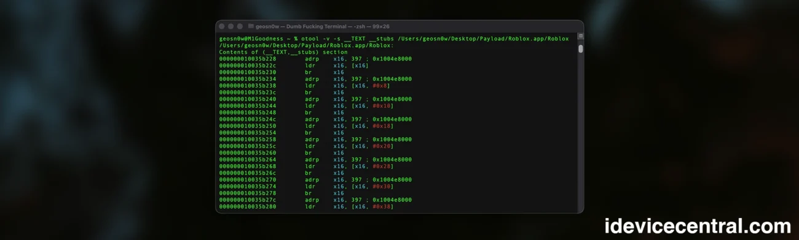The width and height of the screenshot is (799, 240).
Task: Click 'ldr' on the 000000010035b22c row
Action: pos(310,66)
